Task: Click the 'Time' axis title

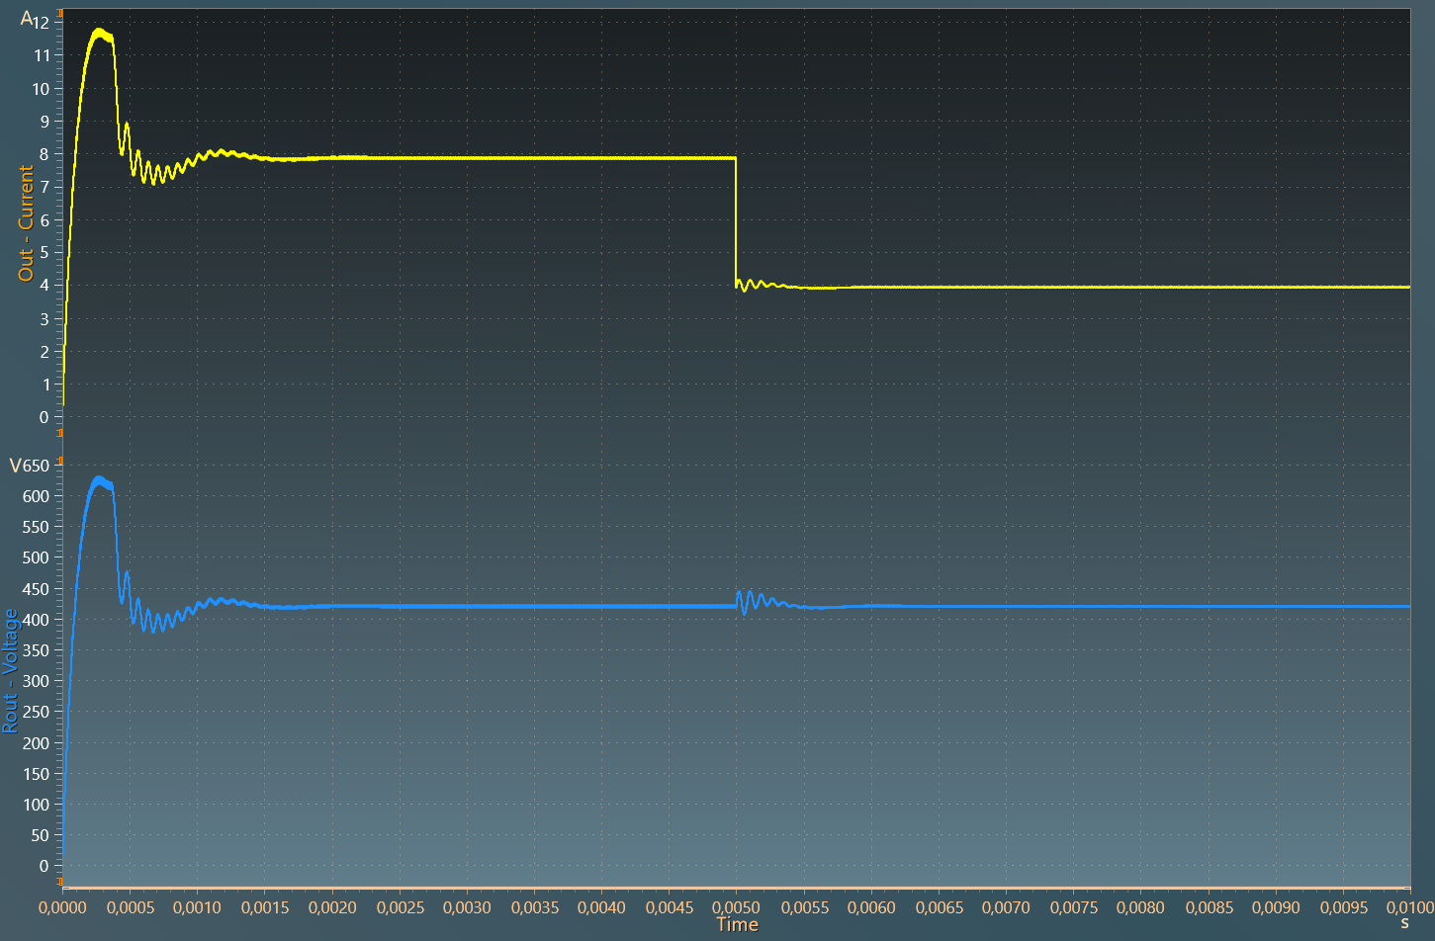Action: tap(737, 925)
